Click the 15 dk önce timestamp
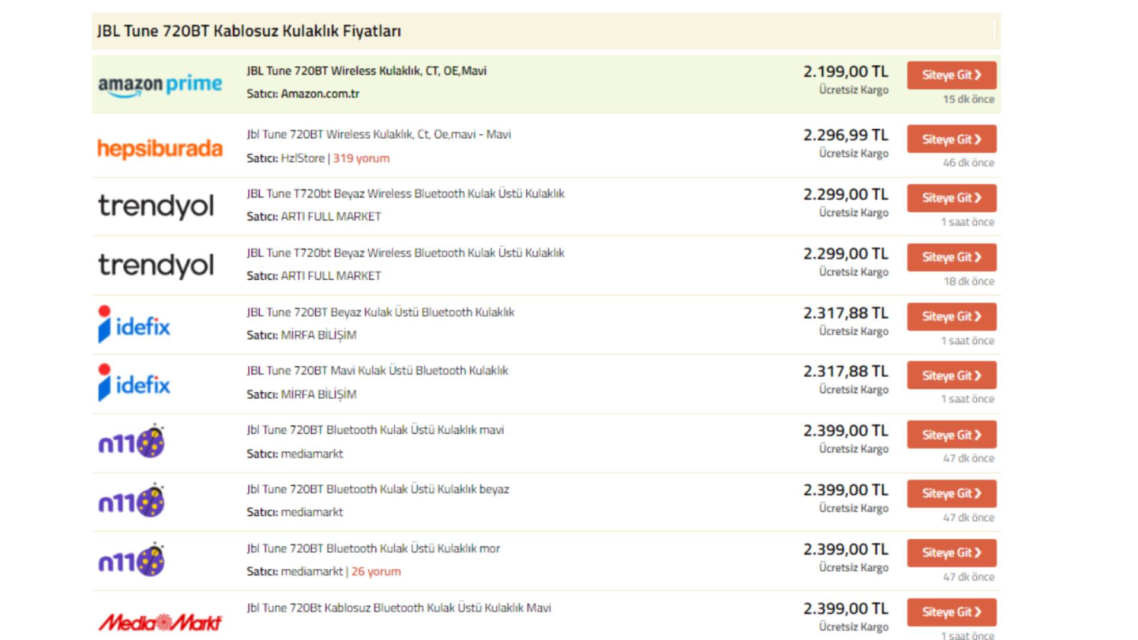 coord(968,99)
